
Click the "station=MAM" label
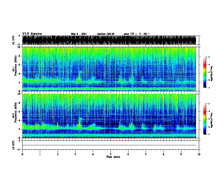(105, 34)
